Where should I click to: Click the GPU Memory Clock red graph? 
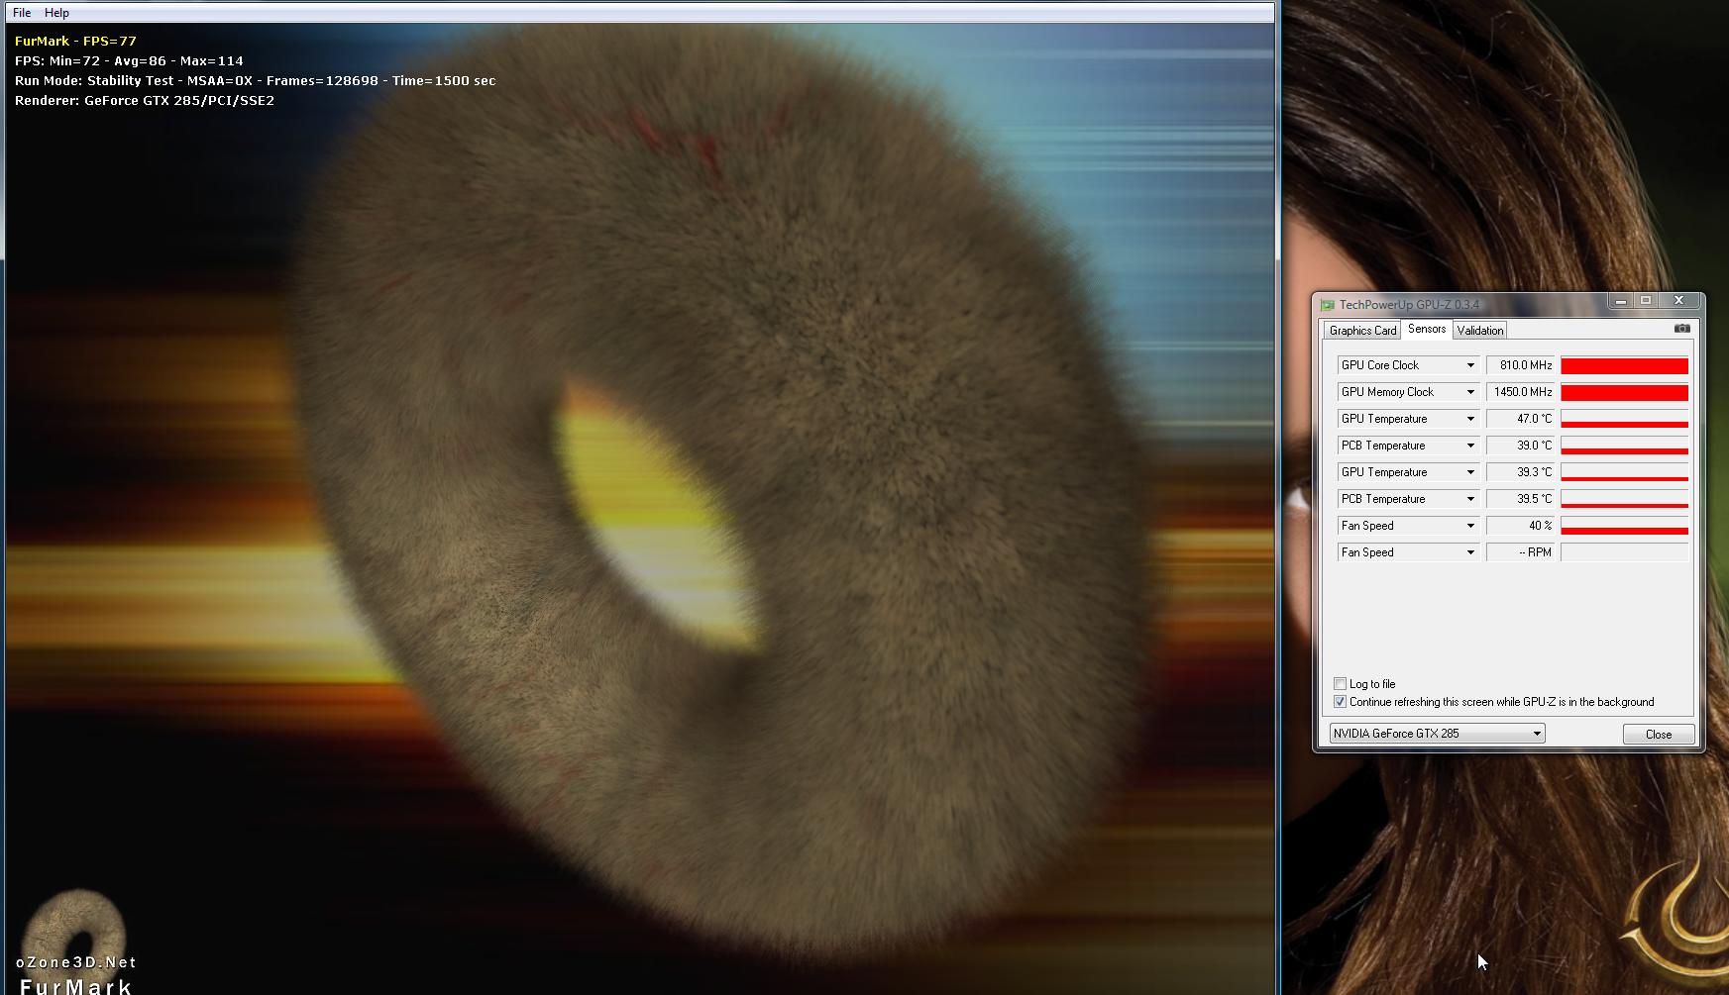click(1624, 392)
